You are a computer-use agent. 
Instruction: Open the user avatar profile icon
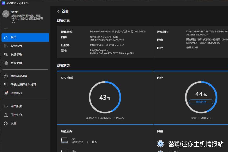(6, 14)
